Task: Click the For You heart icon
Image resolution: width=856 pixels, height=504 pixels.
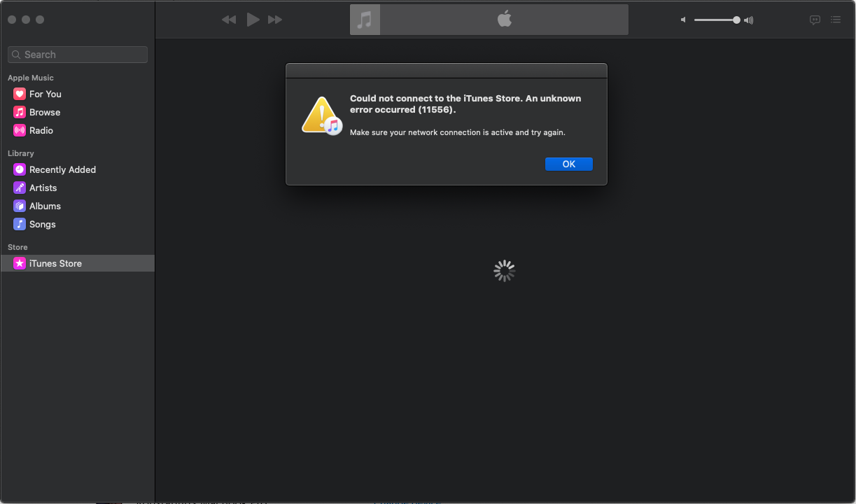Action: [20, 94]
